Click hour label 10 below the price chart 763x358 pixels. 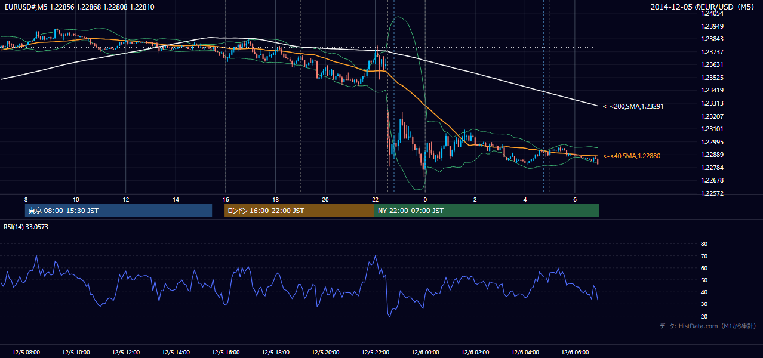[x=76, y=199]
